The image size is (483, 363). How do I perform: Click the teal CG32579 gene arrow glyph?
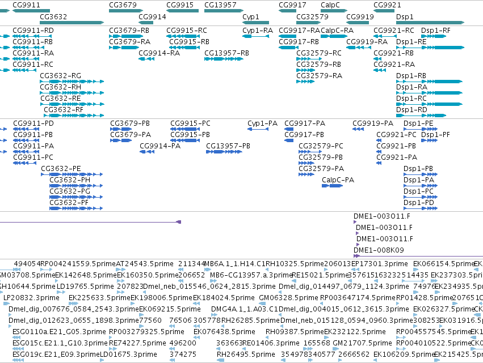pyautogui.click(x=309, y=23)
